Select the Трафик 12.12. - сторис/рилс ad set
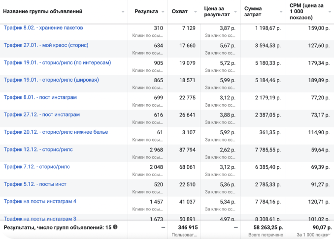Screen dimensions: 334x239 pos(38,149)
